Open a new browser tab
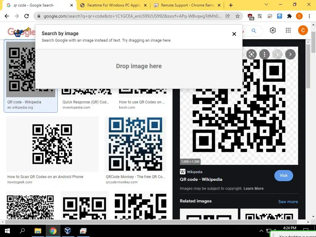The height and width of the screenshot is (237, 316). (x=231, y=6)
